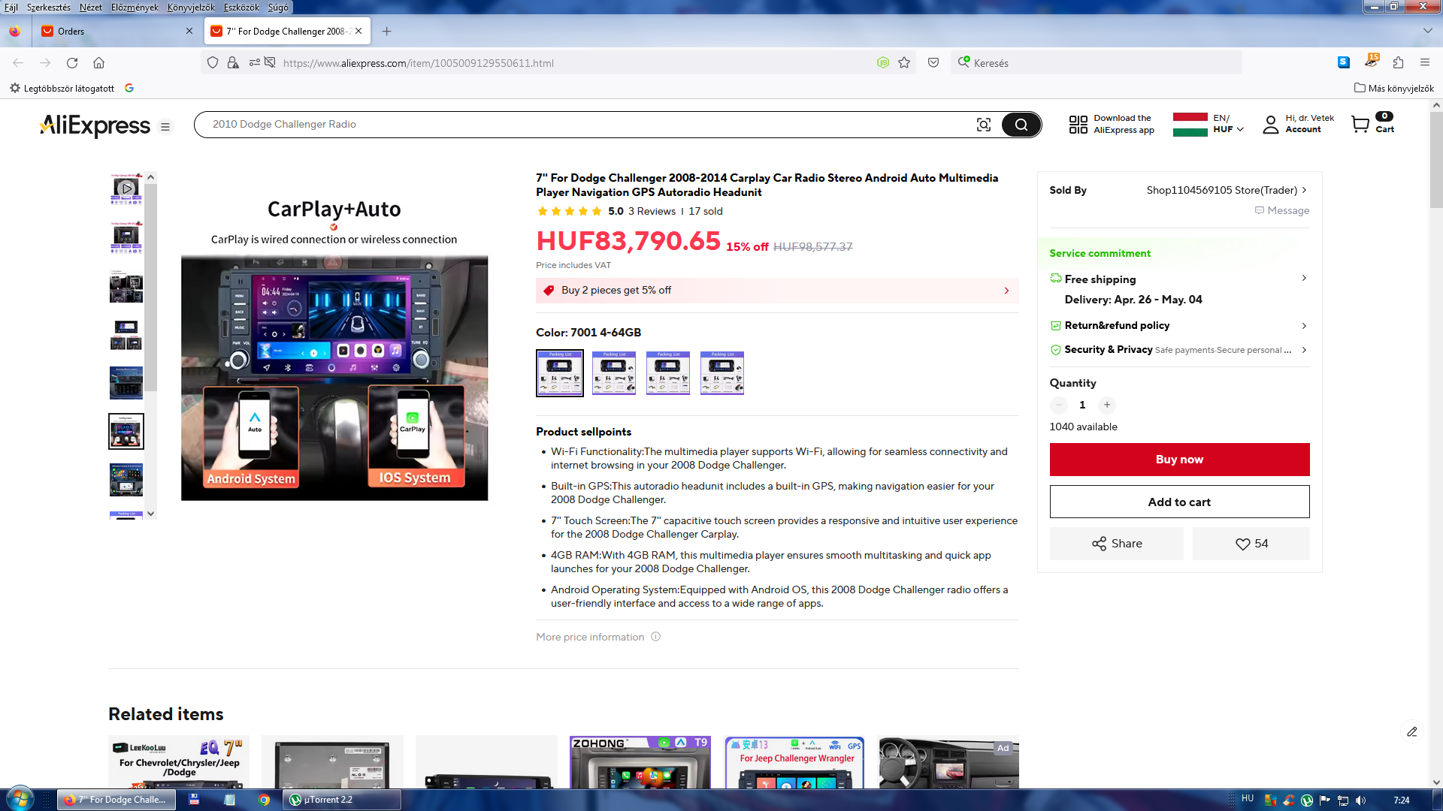1443x811 pixels.
Task: Open Firefox extensions puzzle icon
Action: point(1398,63)
